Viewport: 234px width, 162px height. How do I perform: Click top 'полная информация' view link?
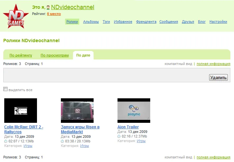213,64
